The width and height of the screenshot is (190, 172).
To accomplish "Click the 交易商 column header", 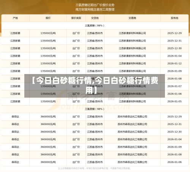I will (132, 18).
